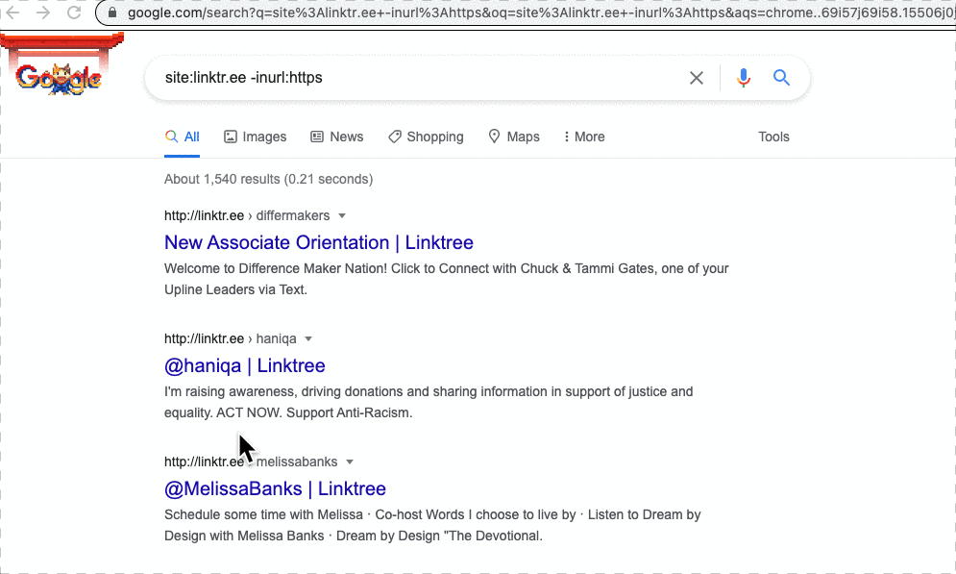Click the browser address bar URL

(x=540, y=12)
